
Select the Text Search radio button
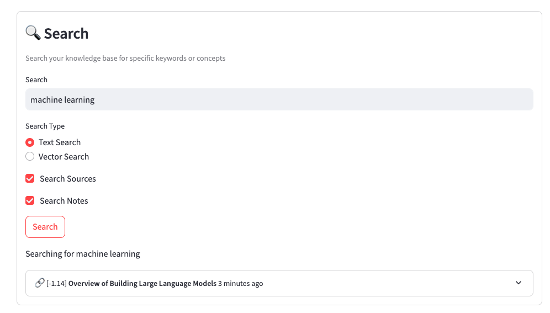click(x=30, y=142)
